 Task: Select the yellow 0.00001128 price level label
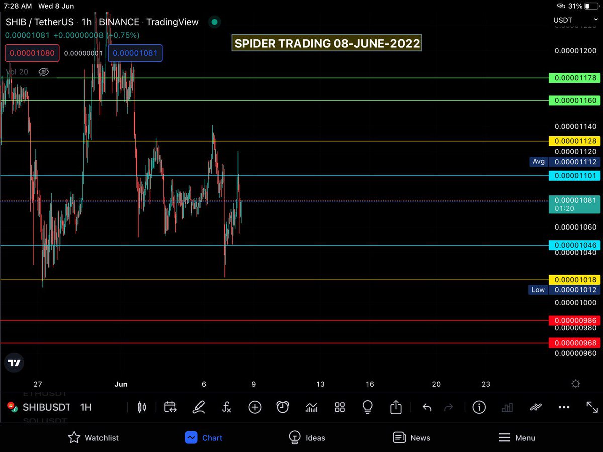point(574,141)
